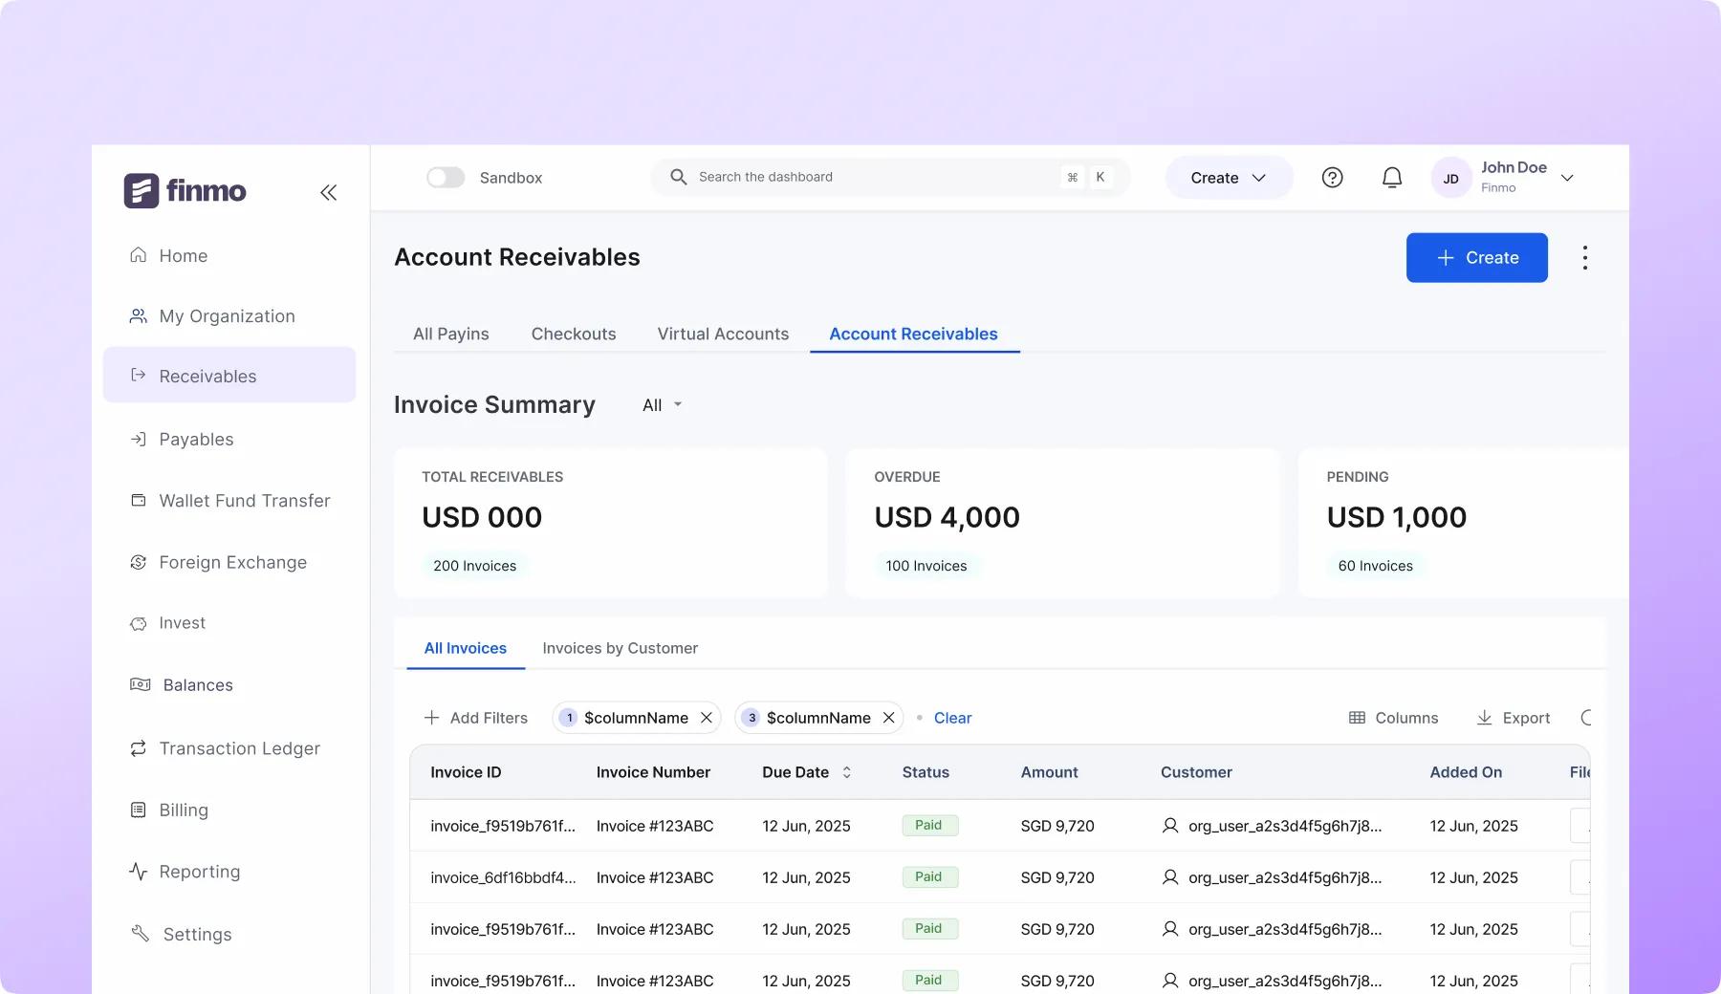Collapse the sidebar with double chevron icon
The width and height of the screenshot is (1721, 994).
coord(328,192)
